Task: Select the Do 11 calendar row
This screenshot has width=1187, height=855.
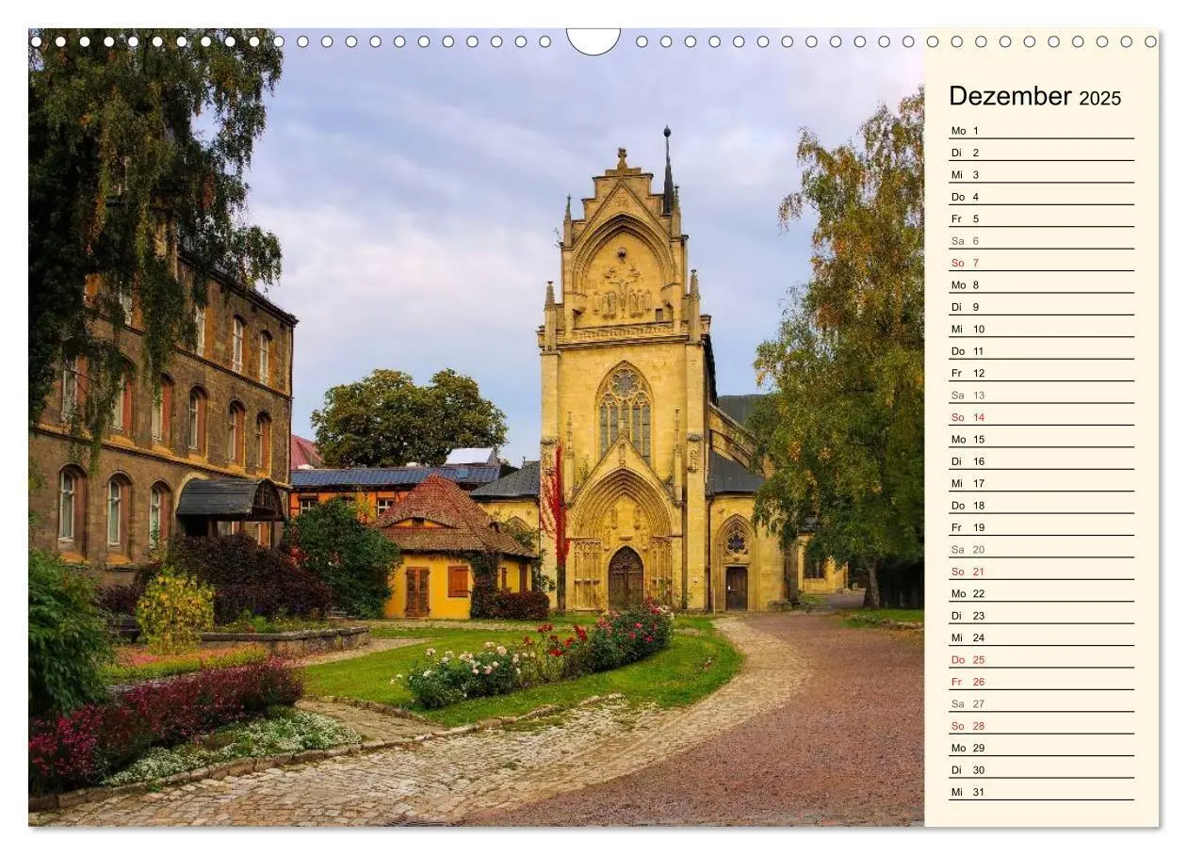Action: (1041, 351)
